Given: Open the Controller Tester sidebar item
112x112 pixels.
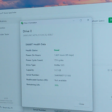Looking at the screenshot, I should (x=5, y=34).
